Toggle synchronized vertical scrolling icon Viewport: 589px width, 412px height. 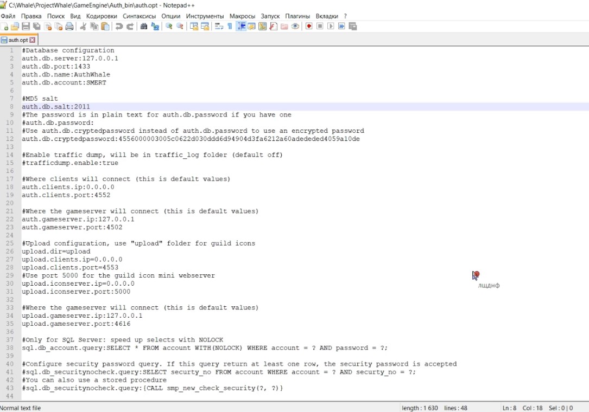(x=194, y=26)
